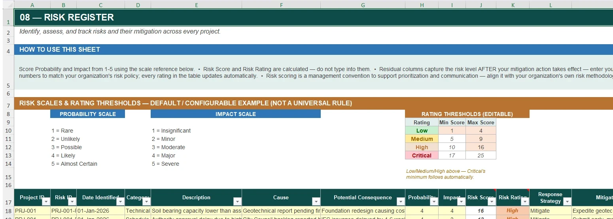This screenshot has height=219, width=613.
Task: Click the 'IMPACT SCALE' heading cell
Action: [x=236, y=114]
